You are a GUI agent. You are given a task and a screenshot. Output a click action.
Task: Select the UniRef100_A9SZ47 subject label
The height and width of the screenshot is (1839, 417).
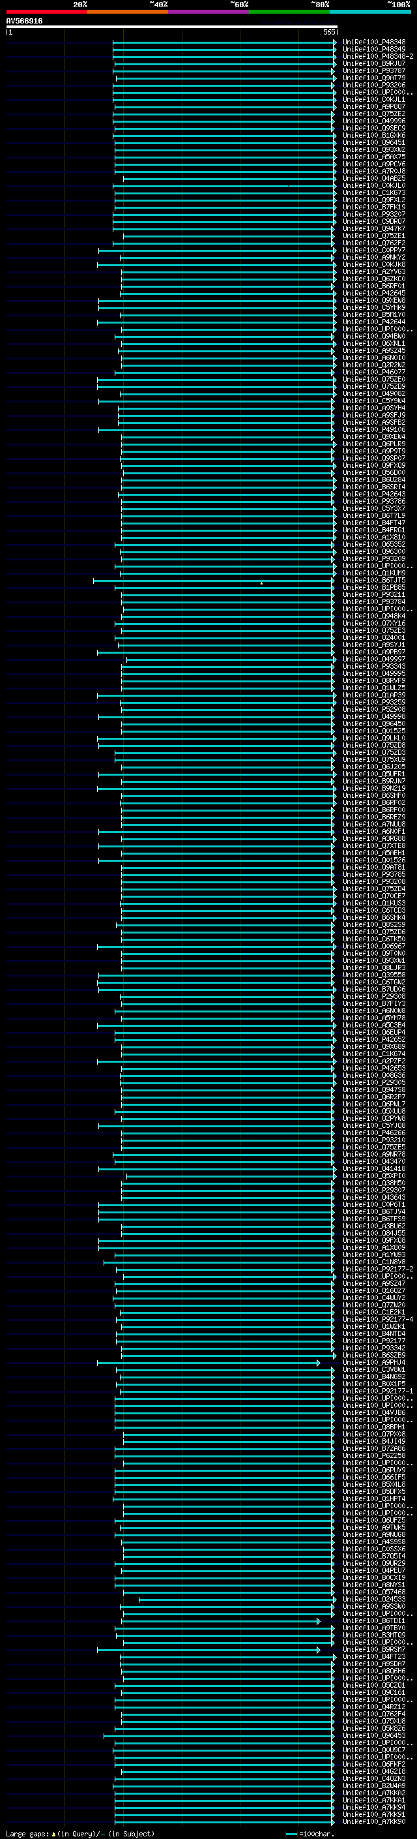pos(373,1284)
